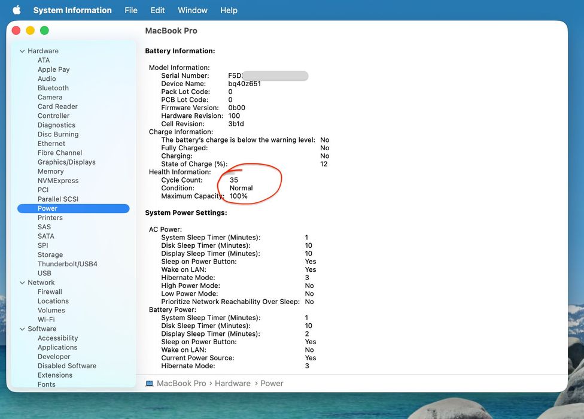The height and width of the screenshot is (419, 584).
Task: Click the Network category label
Action: click(41, 283)
